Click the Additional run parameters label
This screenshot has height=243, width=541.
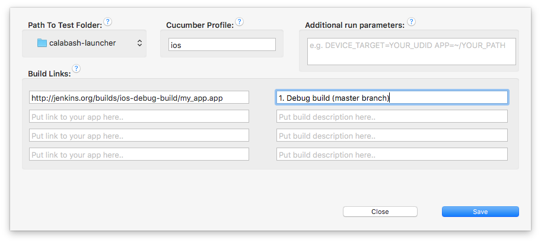coord(355,25)
